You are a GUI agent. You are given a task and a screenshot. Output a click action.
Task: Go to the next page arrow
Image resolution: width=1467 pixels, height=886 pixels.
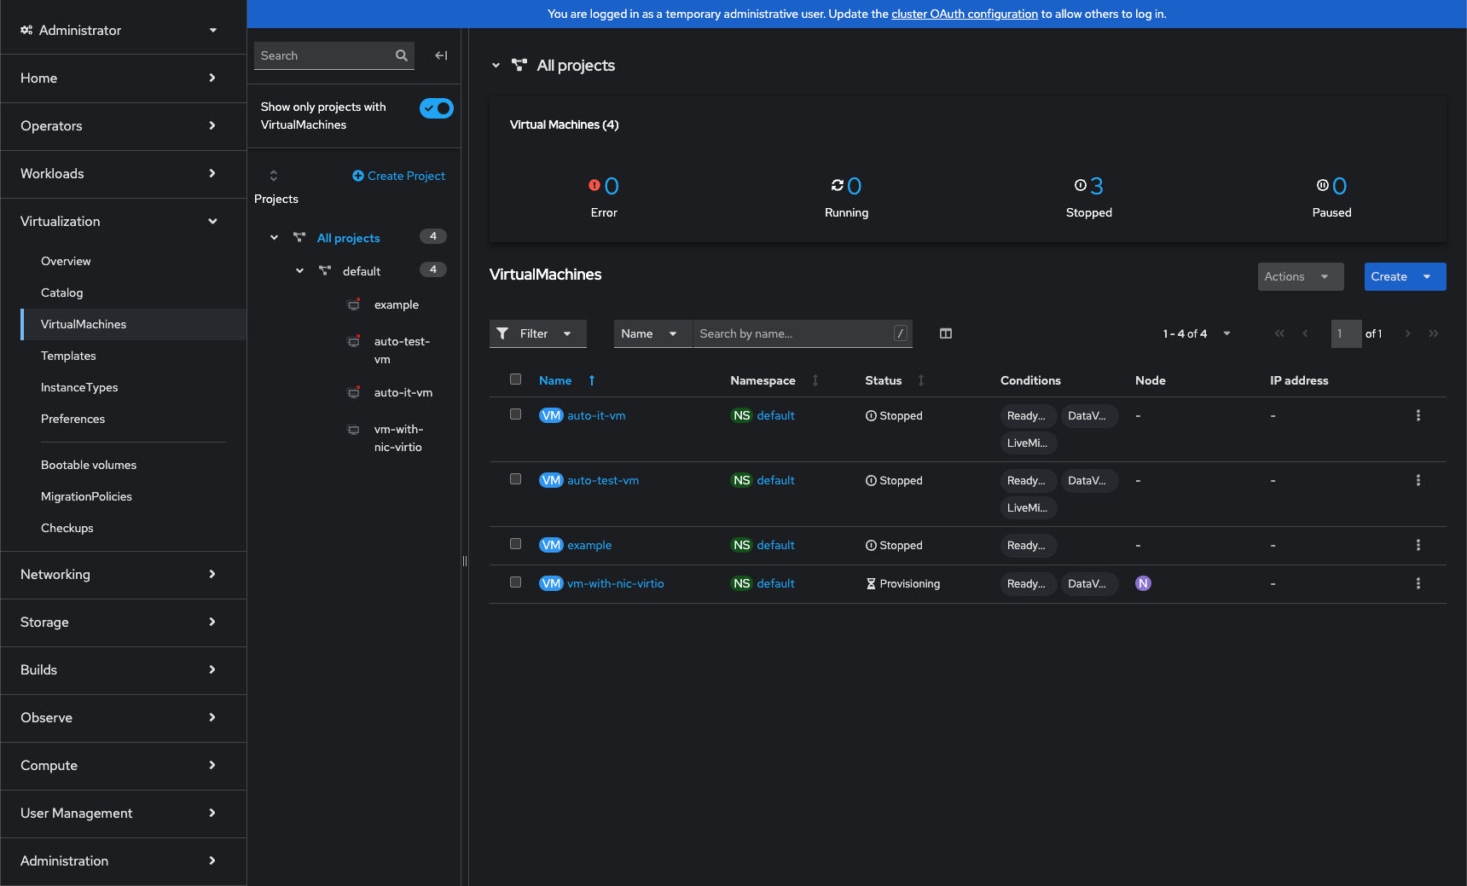1408,333
